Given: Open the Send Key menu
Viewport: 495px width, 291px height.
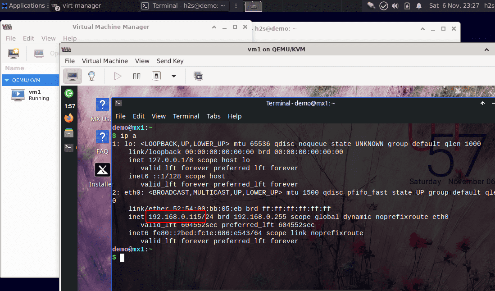Looking at the screenshot, I should click(170, 61).
